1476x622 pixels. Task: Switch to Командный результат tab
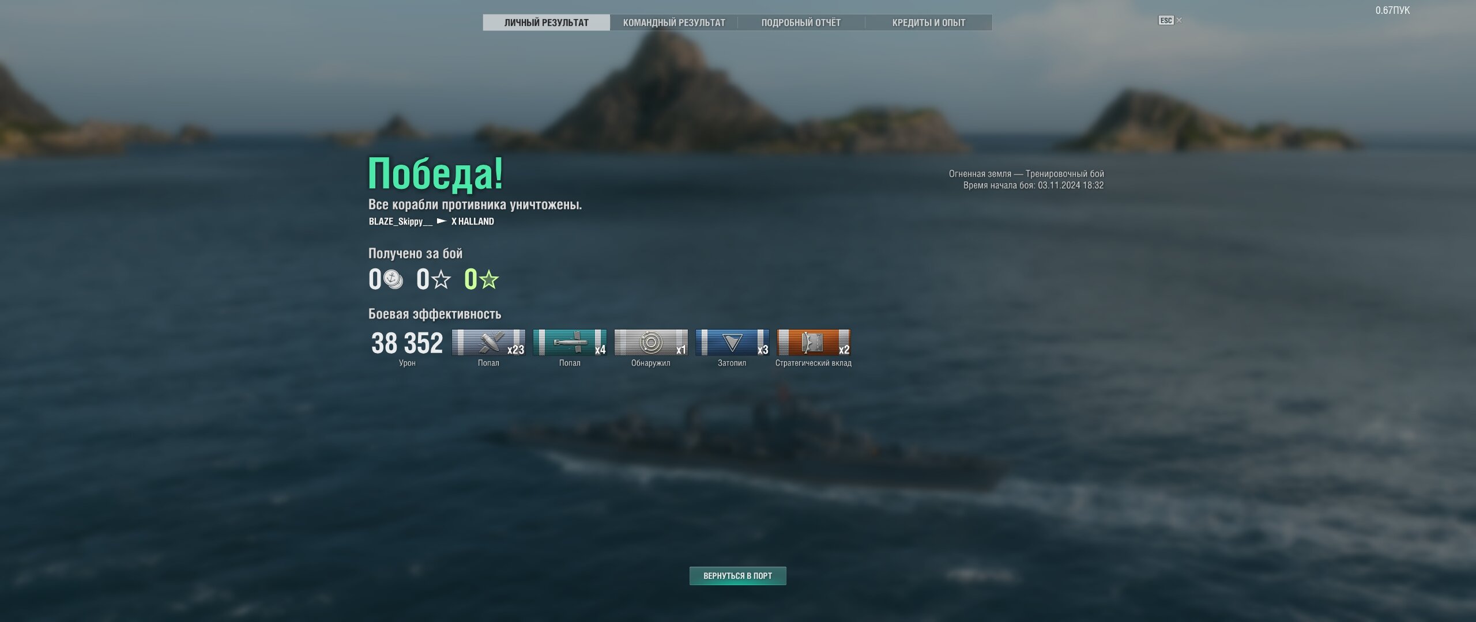(674, 22)
